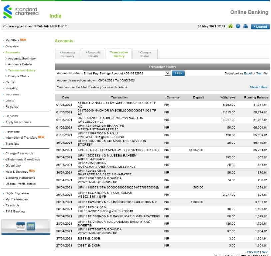
Task: Open Reach Us in sidebar
Action: (x=12, y=205)
